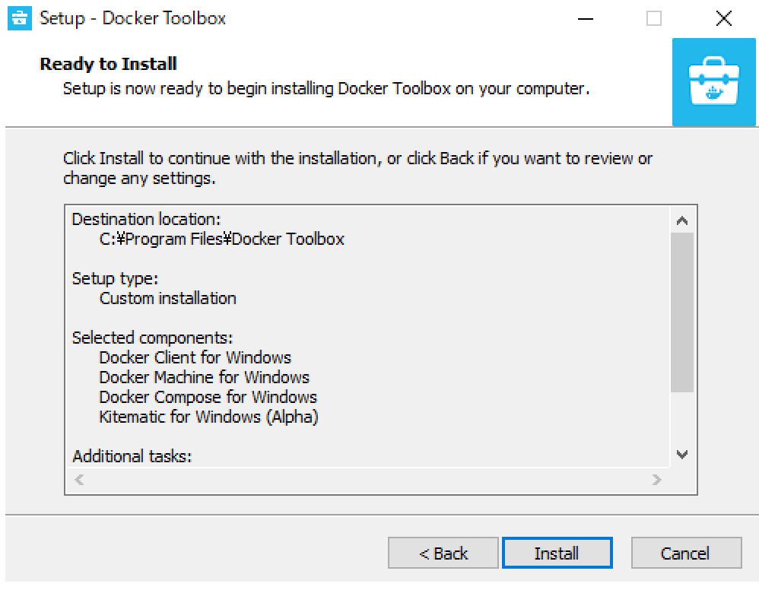Go back using the Back button
Screen dimensions: 759x590
[443, 553]
